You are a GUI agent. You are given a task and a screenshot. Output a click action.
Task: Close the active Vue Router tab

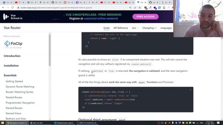145,2
